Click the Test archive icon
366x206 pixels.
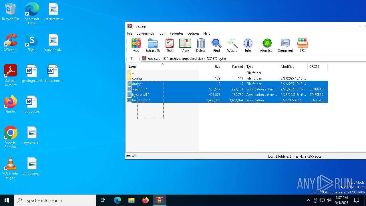[x=170, y=45]
